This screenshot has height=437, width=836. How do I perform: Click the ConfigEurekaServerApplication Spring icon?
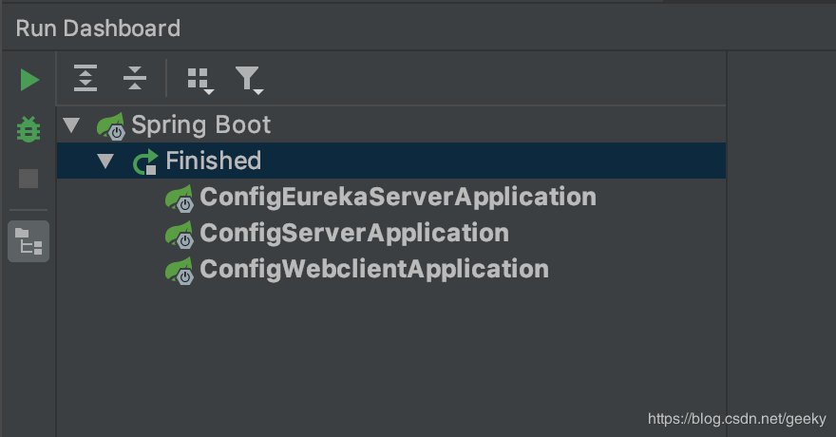click(x=179, y=199)
